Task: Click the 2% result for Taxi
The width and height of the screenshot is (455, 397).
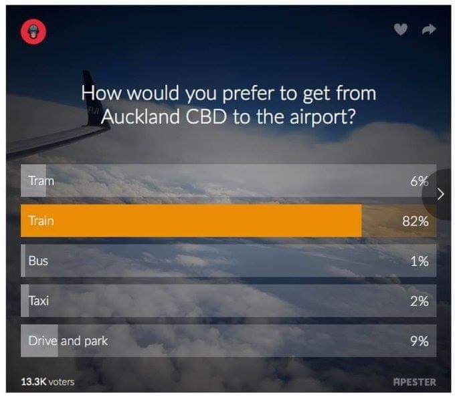Action: point(420,301)
